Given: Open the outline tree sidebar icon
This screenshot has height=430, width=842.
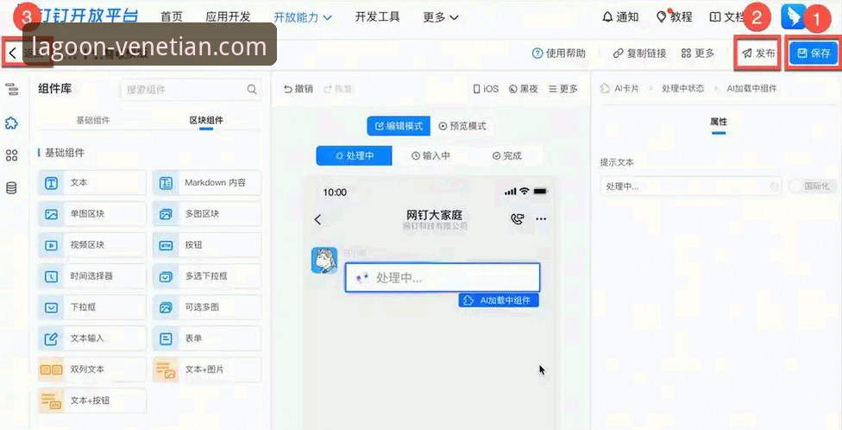Looking at the screenshot, I should pyautogui.click(x=11, y=90).
